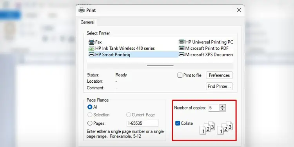Click the Find Printer button
The height and width of the screenshot is (147, 294).
[x=219, y=87]
